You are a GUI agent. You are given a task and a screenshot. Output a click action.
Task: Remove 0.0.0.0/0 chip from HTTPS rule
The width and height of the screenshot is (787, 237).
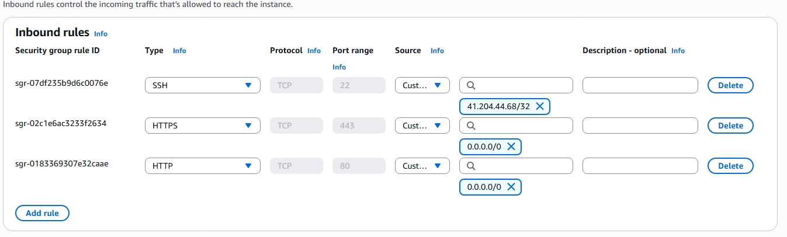coord(511,147)
